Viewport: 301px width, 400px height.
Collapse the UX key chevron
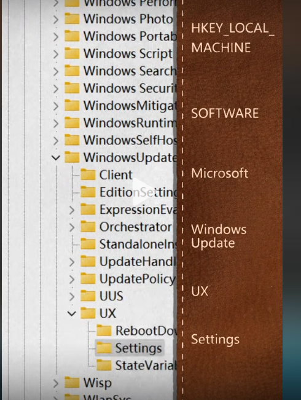point(72,314)
